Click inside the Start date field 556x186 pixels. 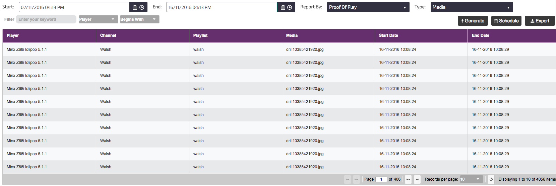click(74, 7)
